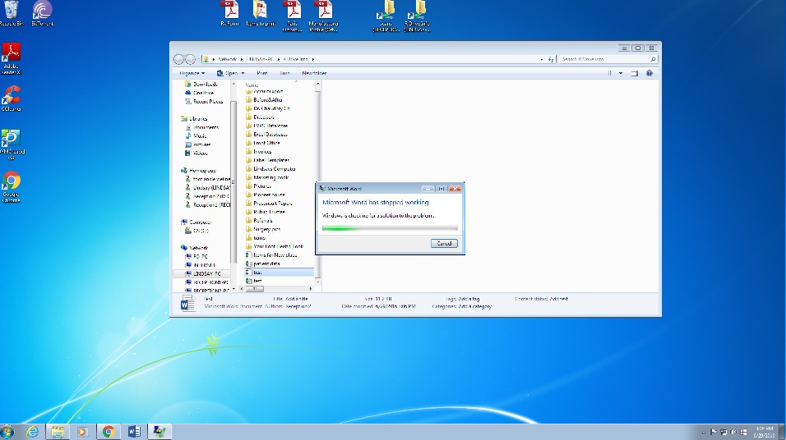Image resolution: width=786 pixels, height=440 pixels.
Task: Select the Label Templates folder
Action: pos(268,160)
